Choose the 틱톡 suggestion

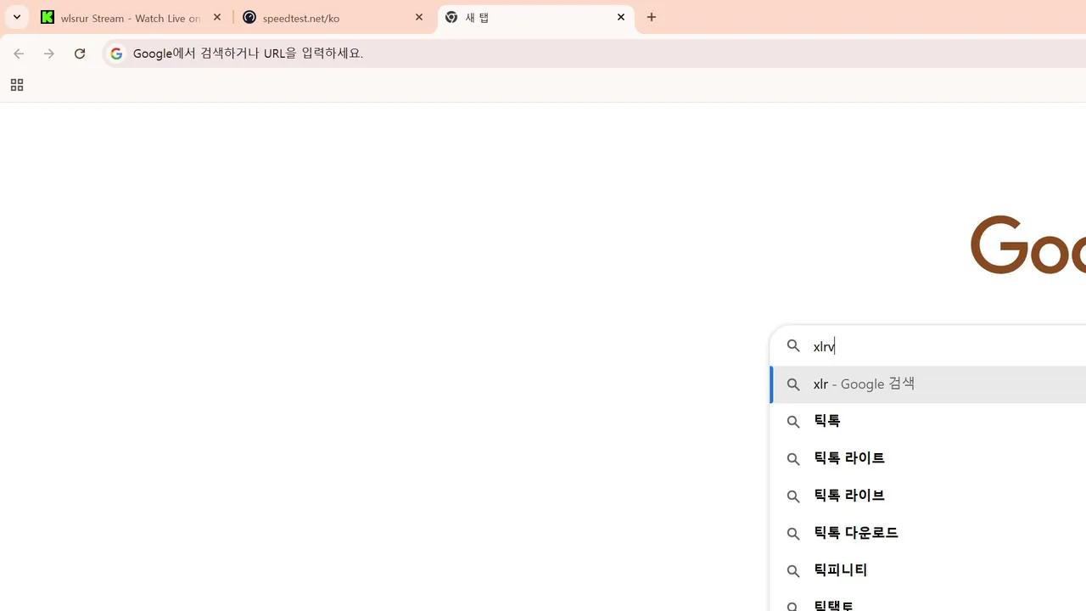(928, 422)
